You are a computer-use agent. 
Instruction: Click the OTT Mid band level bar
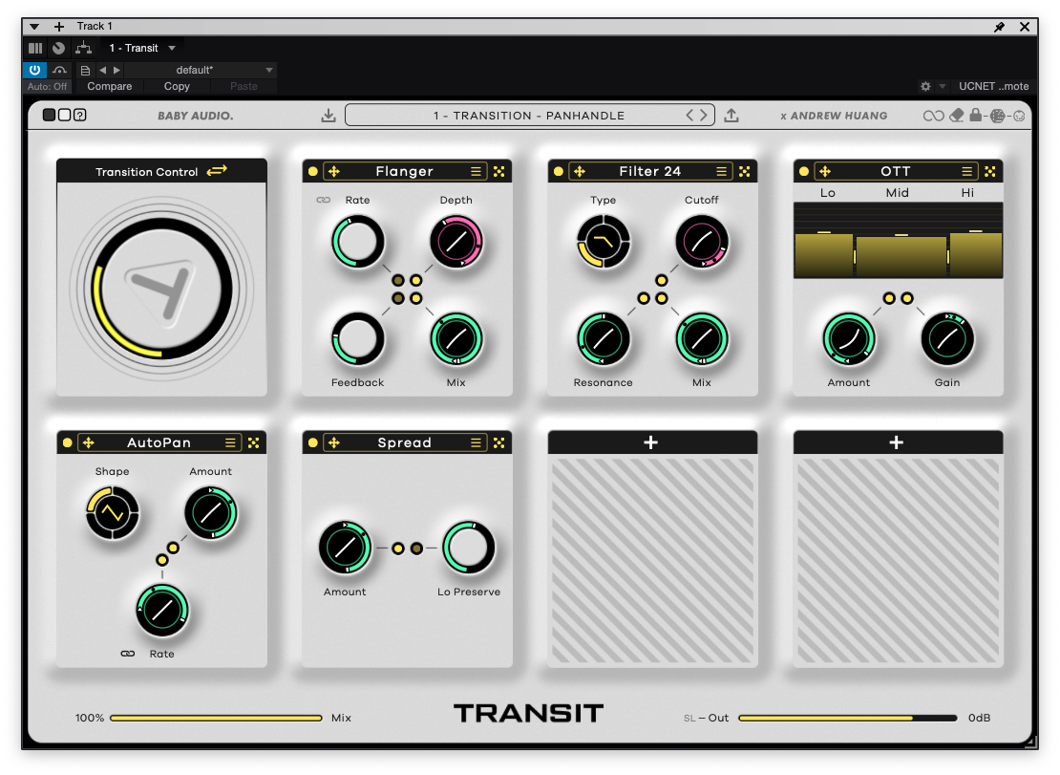(x=901, y=255)
